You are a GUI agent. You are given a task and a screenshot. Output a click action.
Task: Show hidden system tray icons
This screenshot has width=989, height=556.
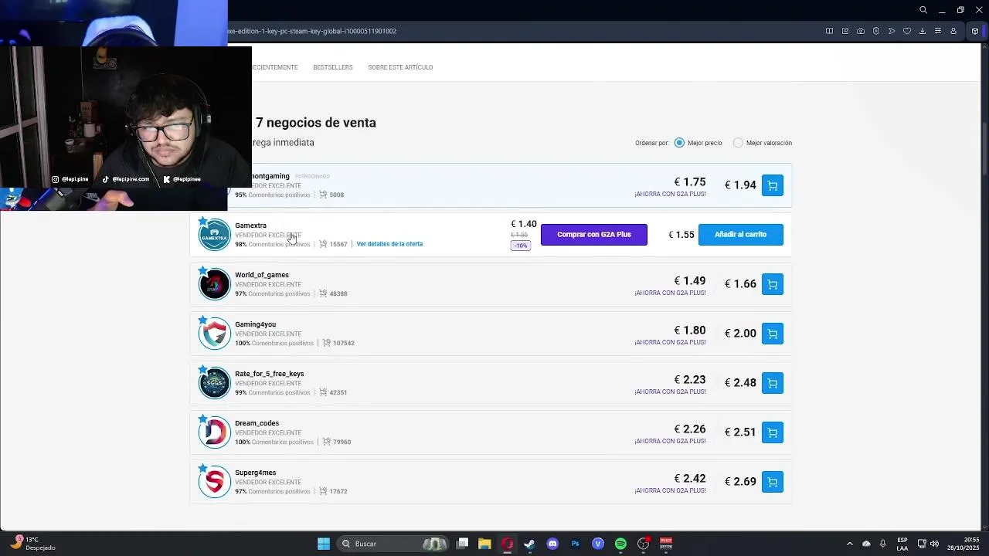tap(850, 544)
